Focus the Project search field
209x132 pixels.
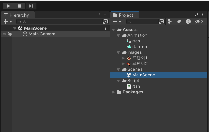142,22
